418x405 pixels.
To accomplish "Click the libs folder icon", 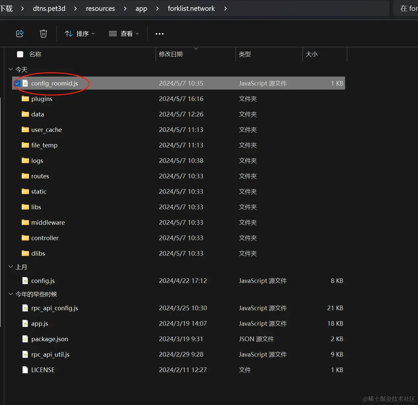I will pos(25,207).
